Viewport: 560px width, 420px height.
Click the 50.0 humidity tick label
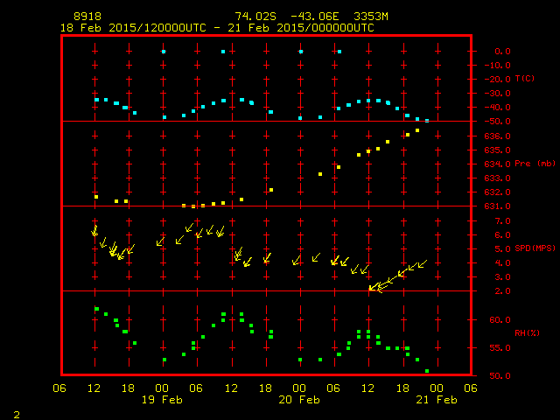[x=500, y=375]
